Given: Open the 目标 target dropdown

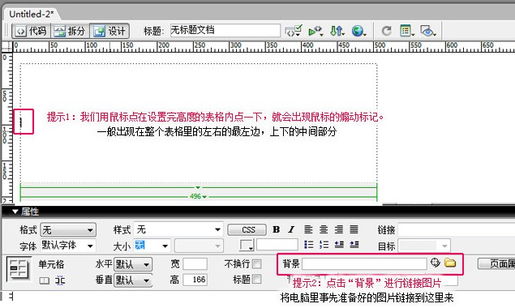Looking at the screenshot, I should coord(423,246).
